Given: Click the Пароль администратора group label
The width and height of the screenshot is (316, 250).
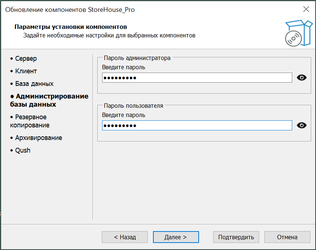Looking at the screenshot, I should pyautogui.click(x=137, y=58).
